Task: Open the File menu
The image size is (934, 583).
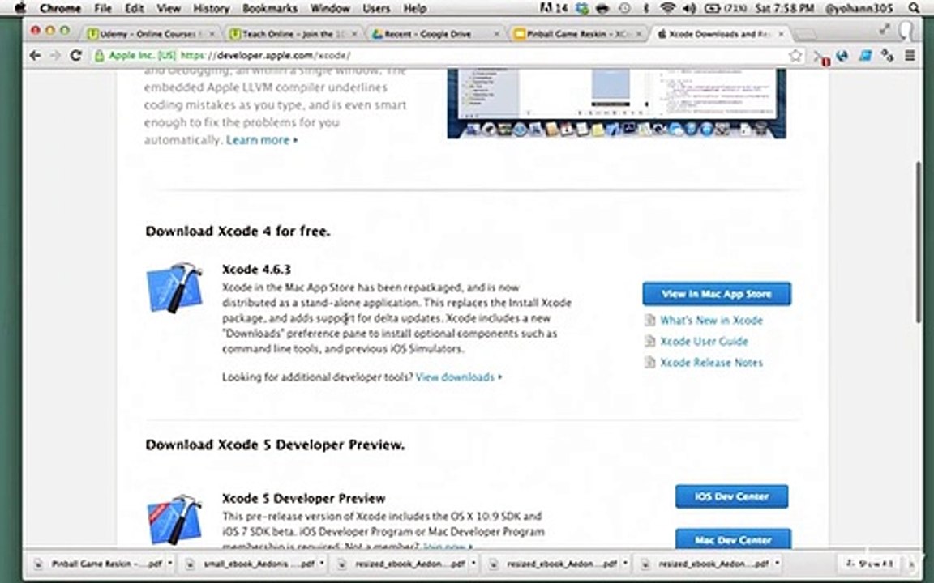Action: (x=102, y=8)
